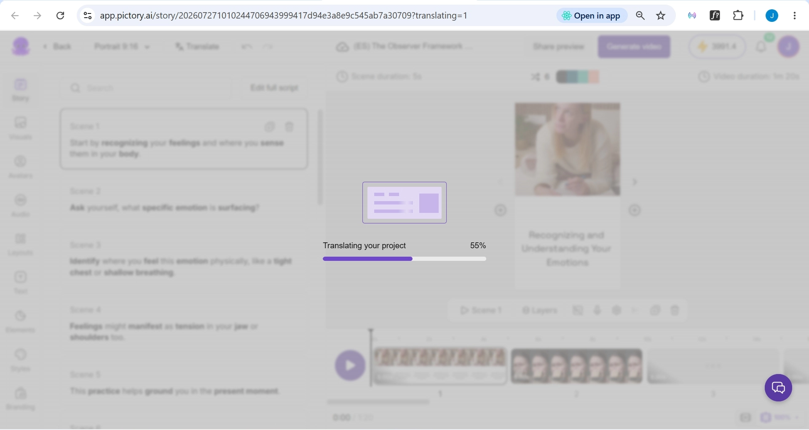
Task: Select Scene 4 text about tension in jaw
Action: [164, 332]
